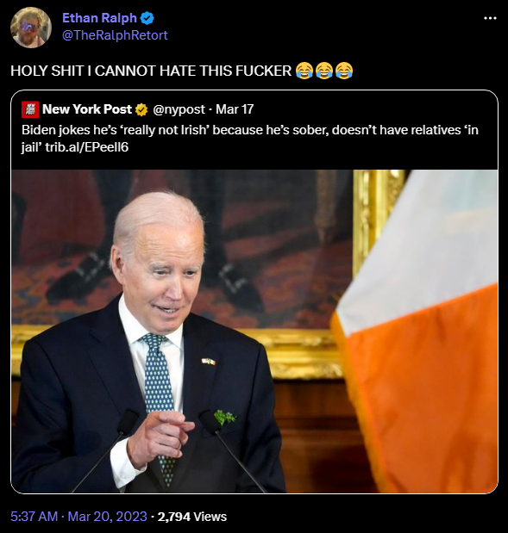View the 2,794 Views count
The image size is (508, 533).
pos(192,517)
